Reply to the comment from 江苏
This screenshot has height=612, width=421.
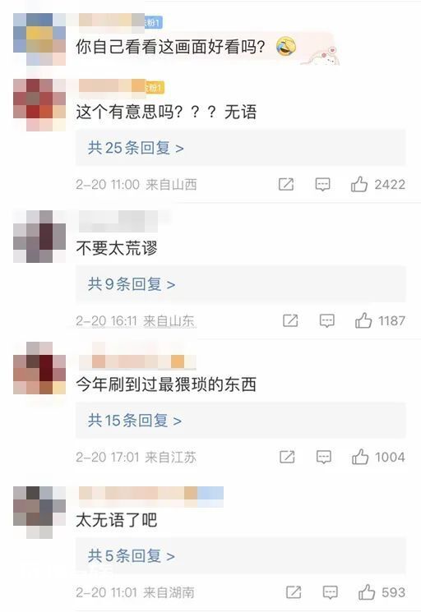pyautogui.click(x=324, y=457)
